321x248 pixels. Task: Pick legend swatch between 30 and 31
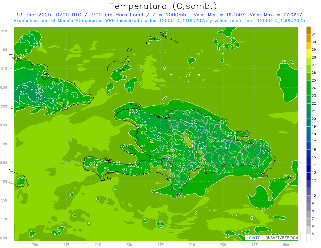(308, 38)
